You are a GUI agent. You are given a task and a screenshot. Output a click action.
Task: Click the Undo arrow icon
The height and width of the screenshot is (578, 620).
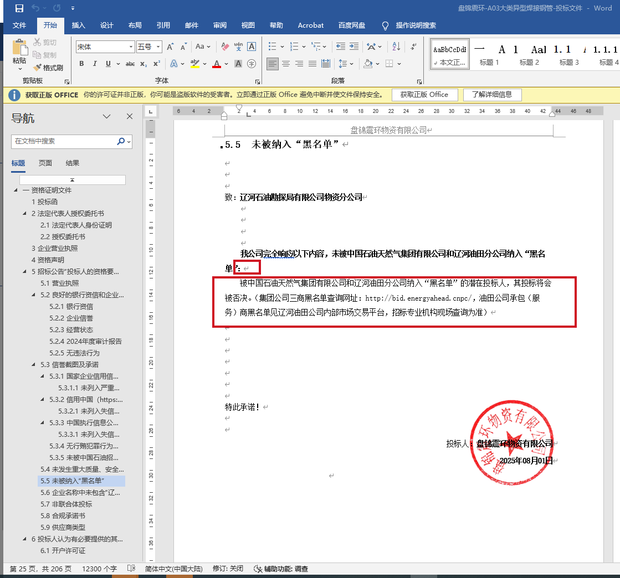pyautogui.click(x=35, y=8)
